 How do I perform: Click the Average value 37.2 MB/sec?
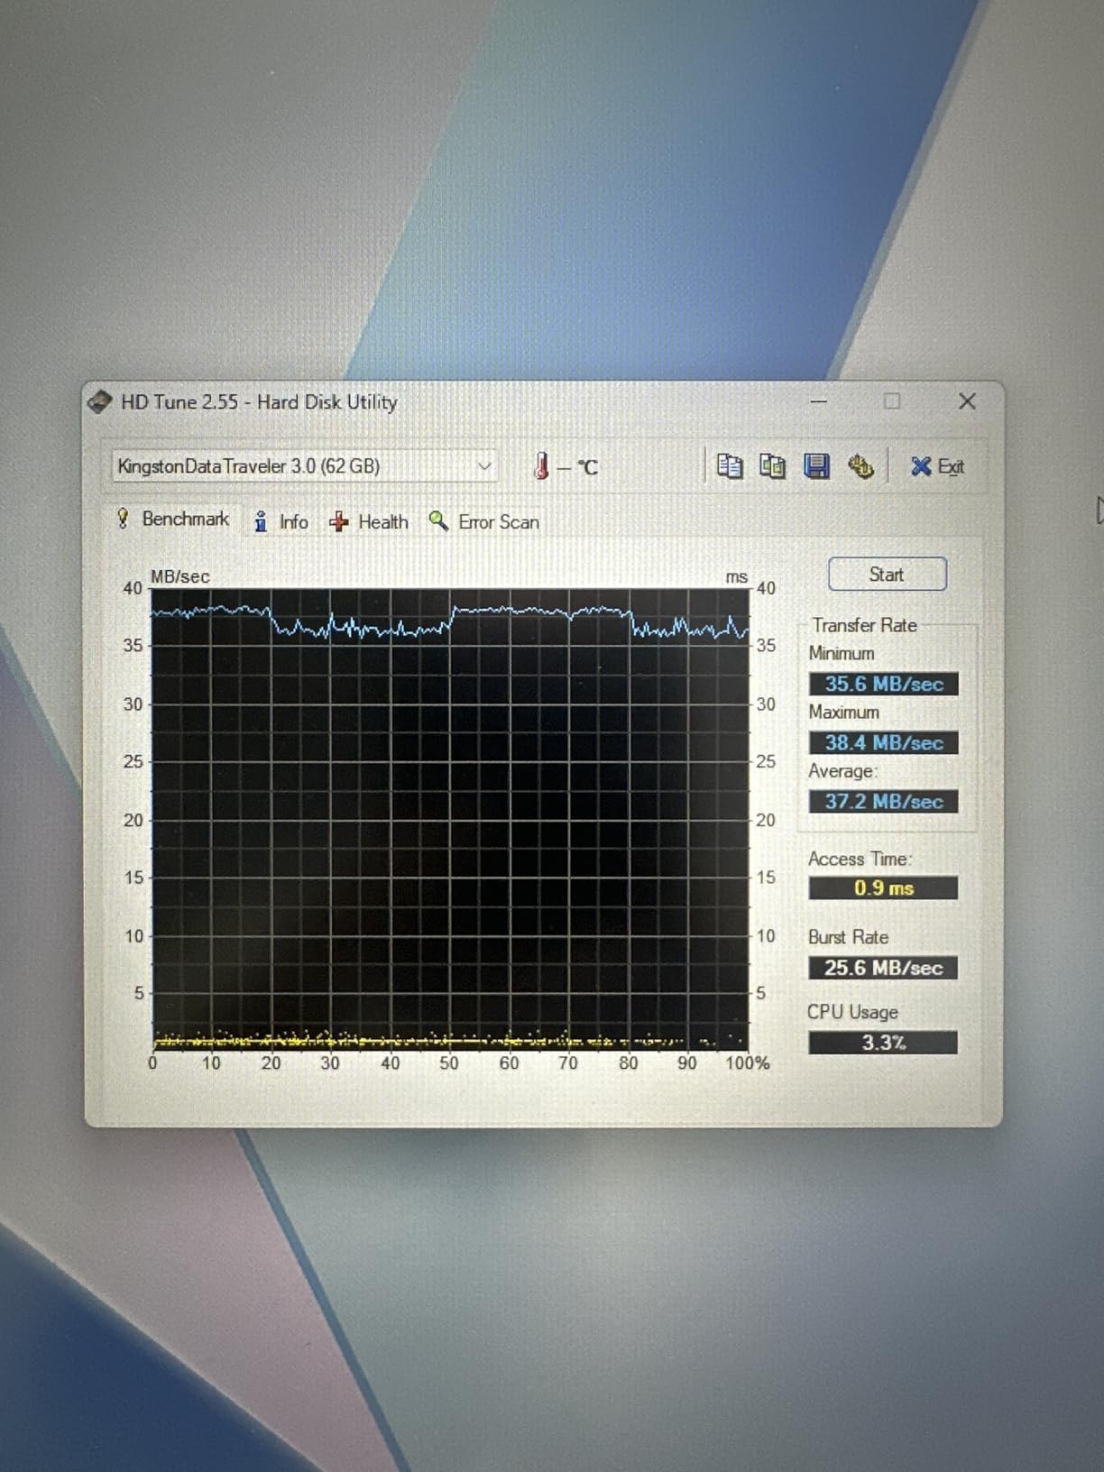(883, 801)
